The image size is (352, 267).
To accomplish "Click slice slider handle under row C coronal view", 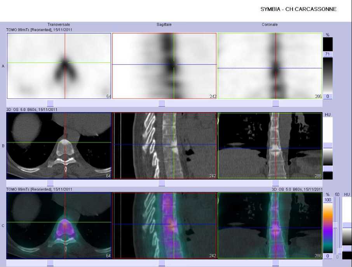I will click(x=276, y=263).
